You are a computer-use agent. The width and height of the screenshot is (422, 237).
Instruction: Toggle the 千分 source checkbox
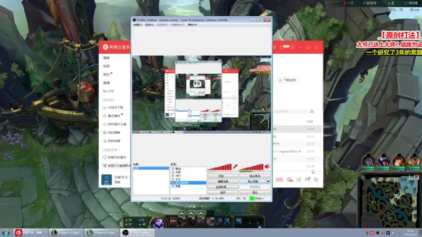pyautogui.click(x=173, y=179)
